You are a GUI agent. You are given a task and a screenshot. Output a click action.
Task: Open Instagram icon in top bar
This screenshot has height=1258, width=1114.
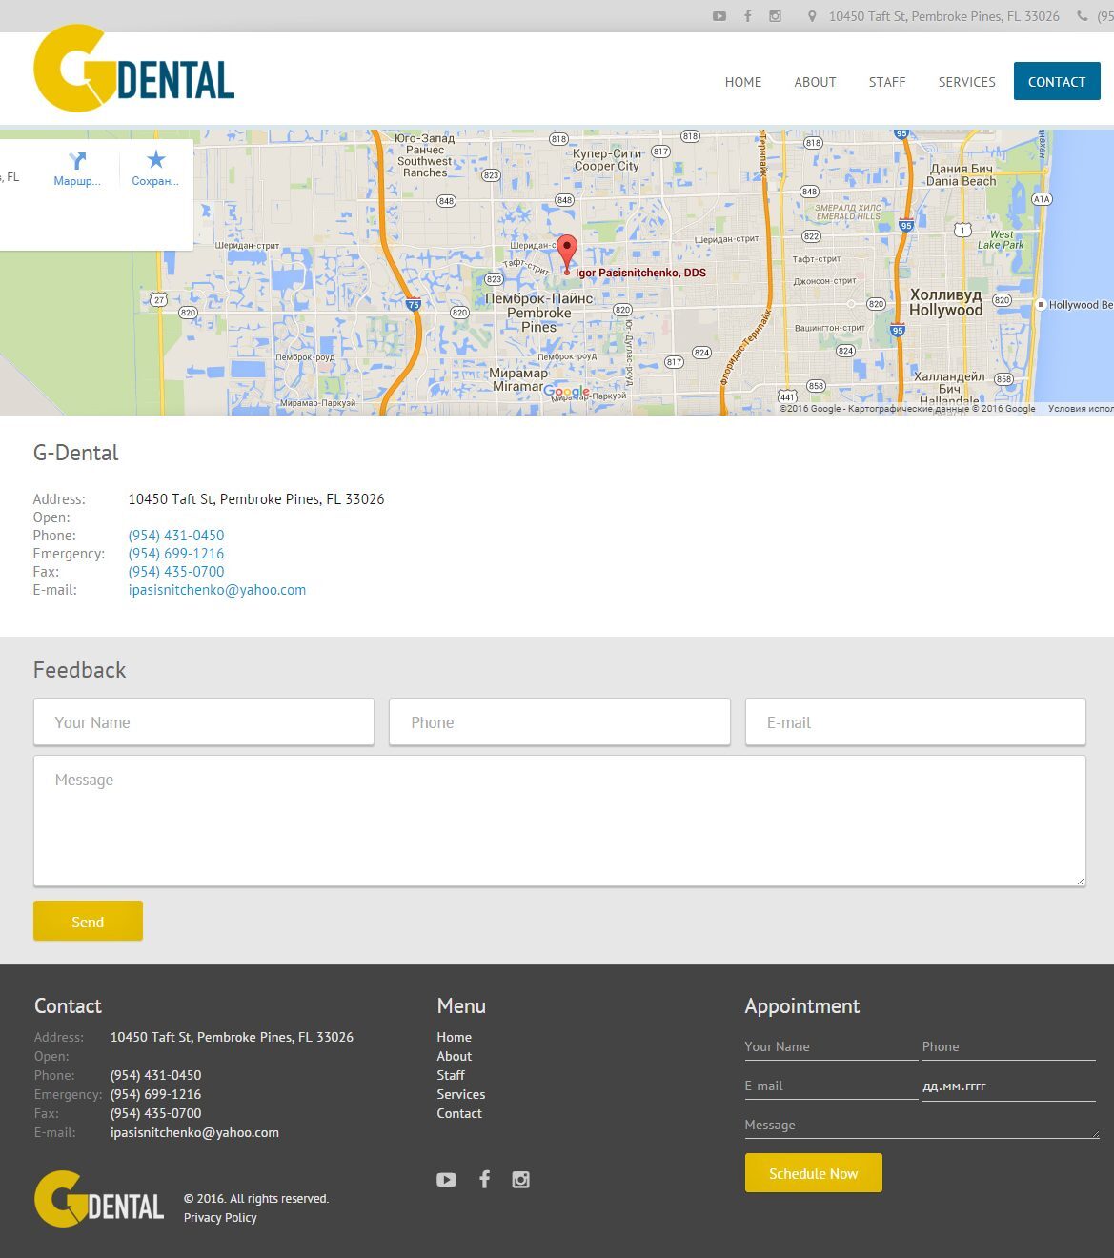coord(776,16)
